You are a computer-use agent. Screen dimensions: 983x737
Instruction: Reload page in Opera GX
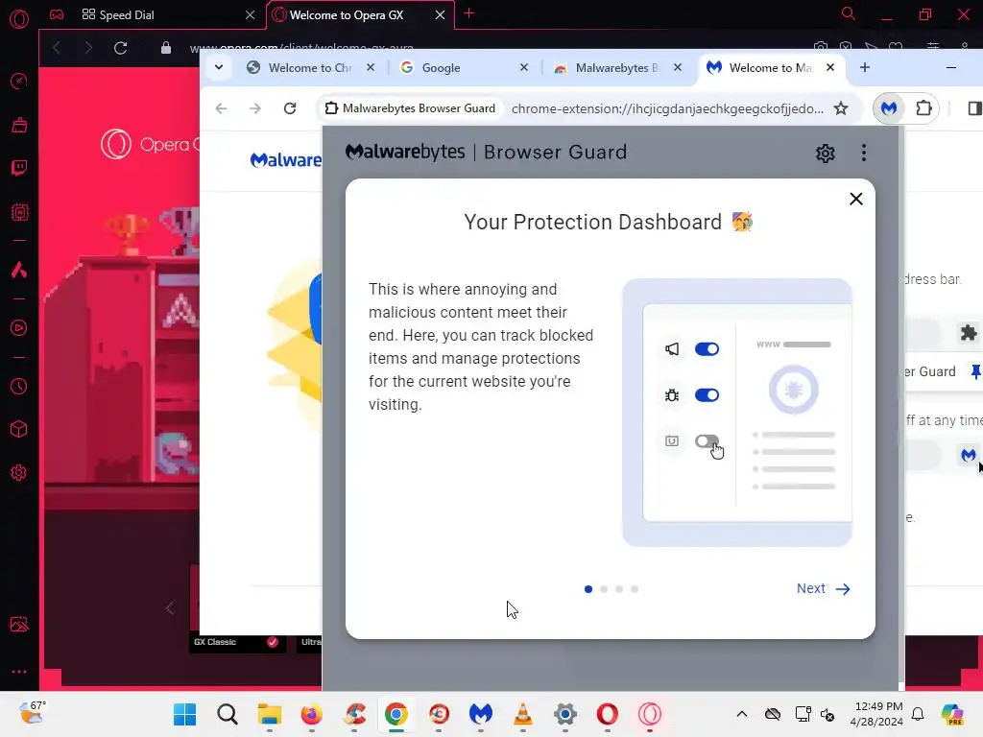pyautogui.click(x=120, y=48)
